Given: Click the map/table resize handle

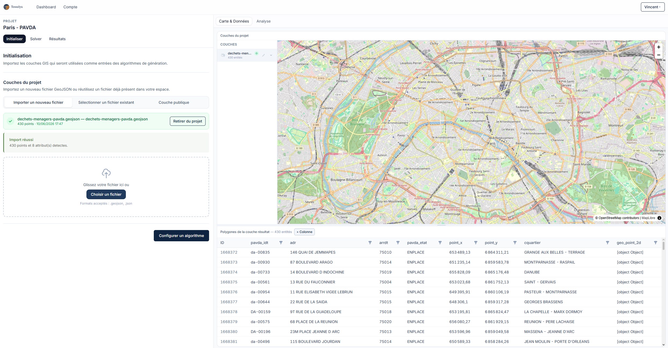Looking at the screenshot, I should [441, 225].
